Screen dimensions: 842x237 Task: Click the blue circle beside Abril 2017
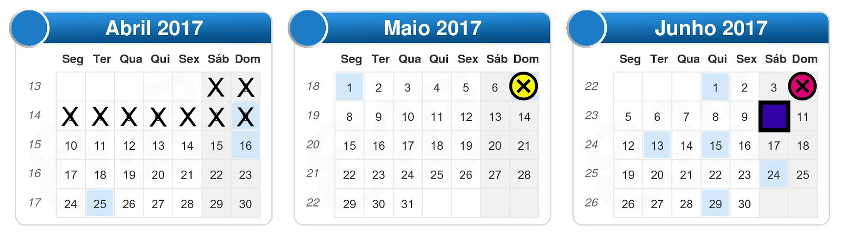(29, 28)
